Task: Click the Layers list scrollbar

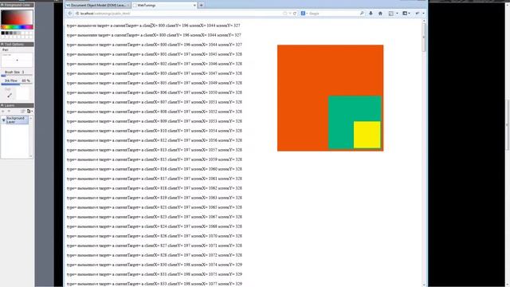Action: tap(31, 136)
